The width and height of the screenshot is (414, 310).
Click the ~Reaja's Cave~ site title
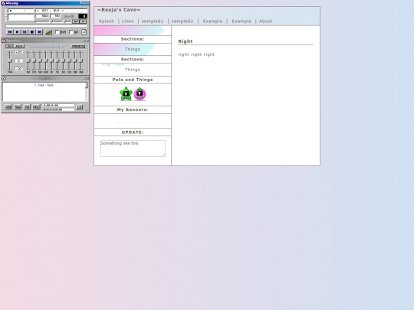coord(119,10)
